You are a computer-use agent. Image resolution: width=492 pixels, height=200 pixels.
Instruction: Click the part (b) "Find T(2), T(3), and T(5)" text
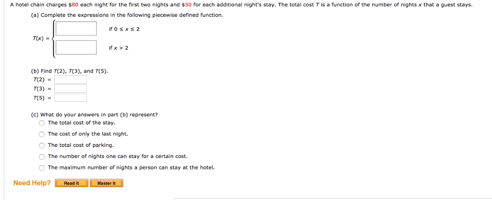[70, 71]
